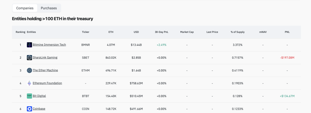Click The Ether Machine logo icon
This screenshot has width=311, height=113.
click(x=29, y=70)
